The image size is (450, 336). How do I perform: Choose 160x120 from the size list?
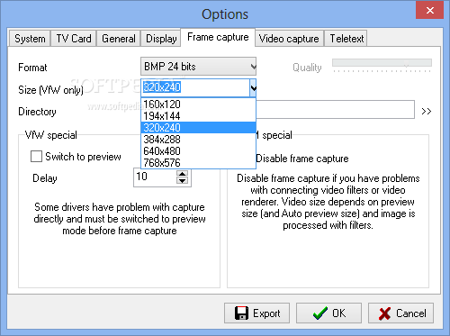[x=198, y=104]
